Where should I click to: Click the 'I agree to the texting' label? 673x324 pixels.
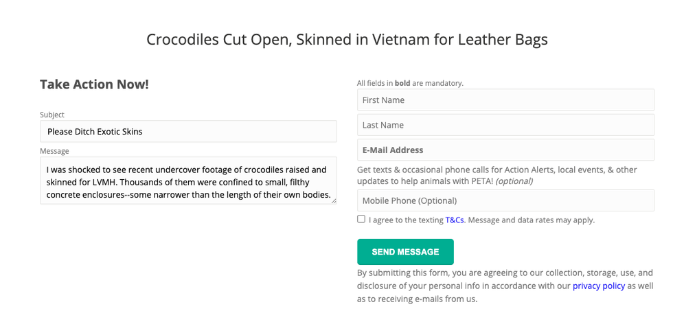coord(405,220)
